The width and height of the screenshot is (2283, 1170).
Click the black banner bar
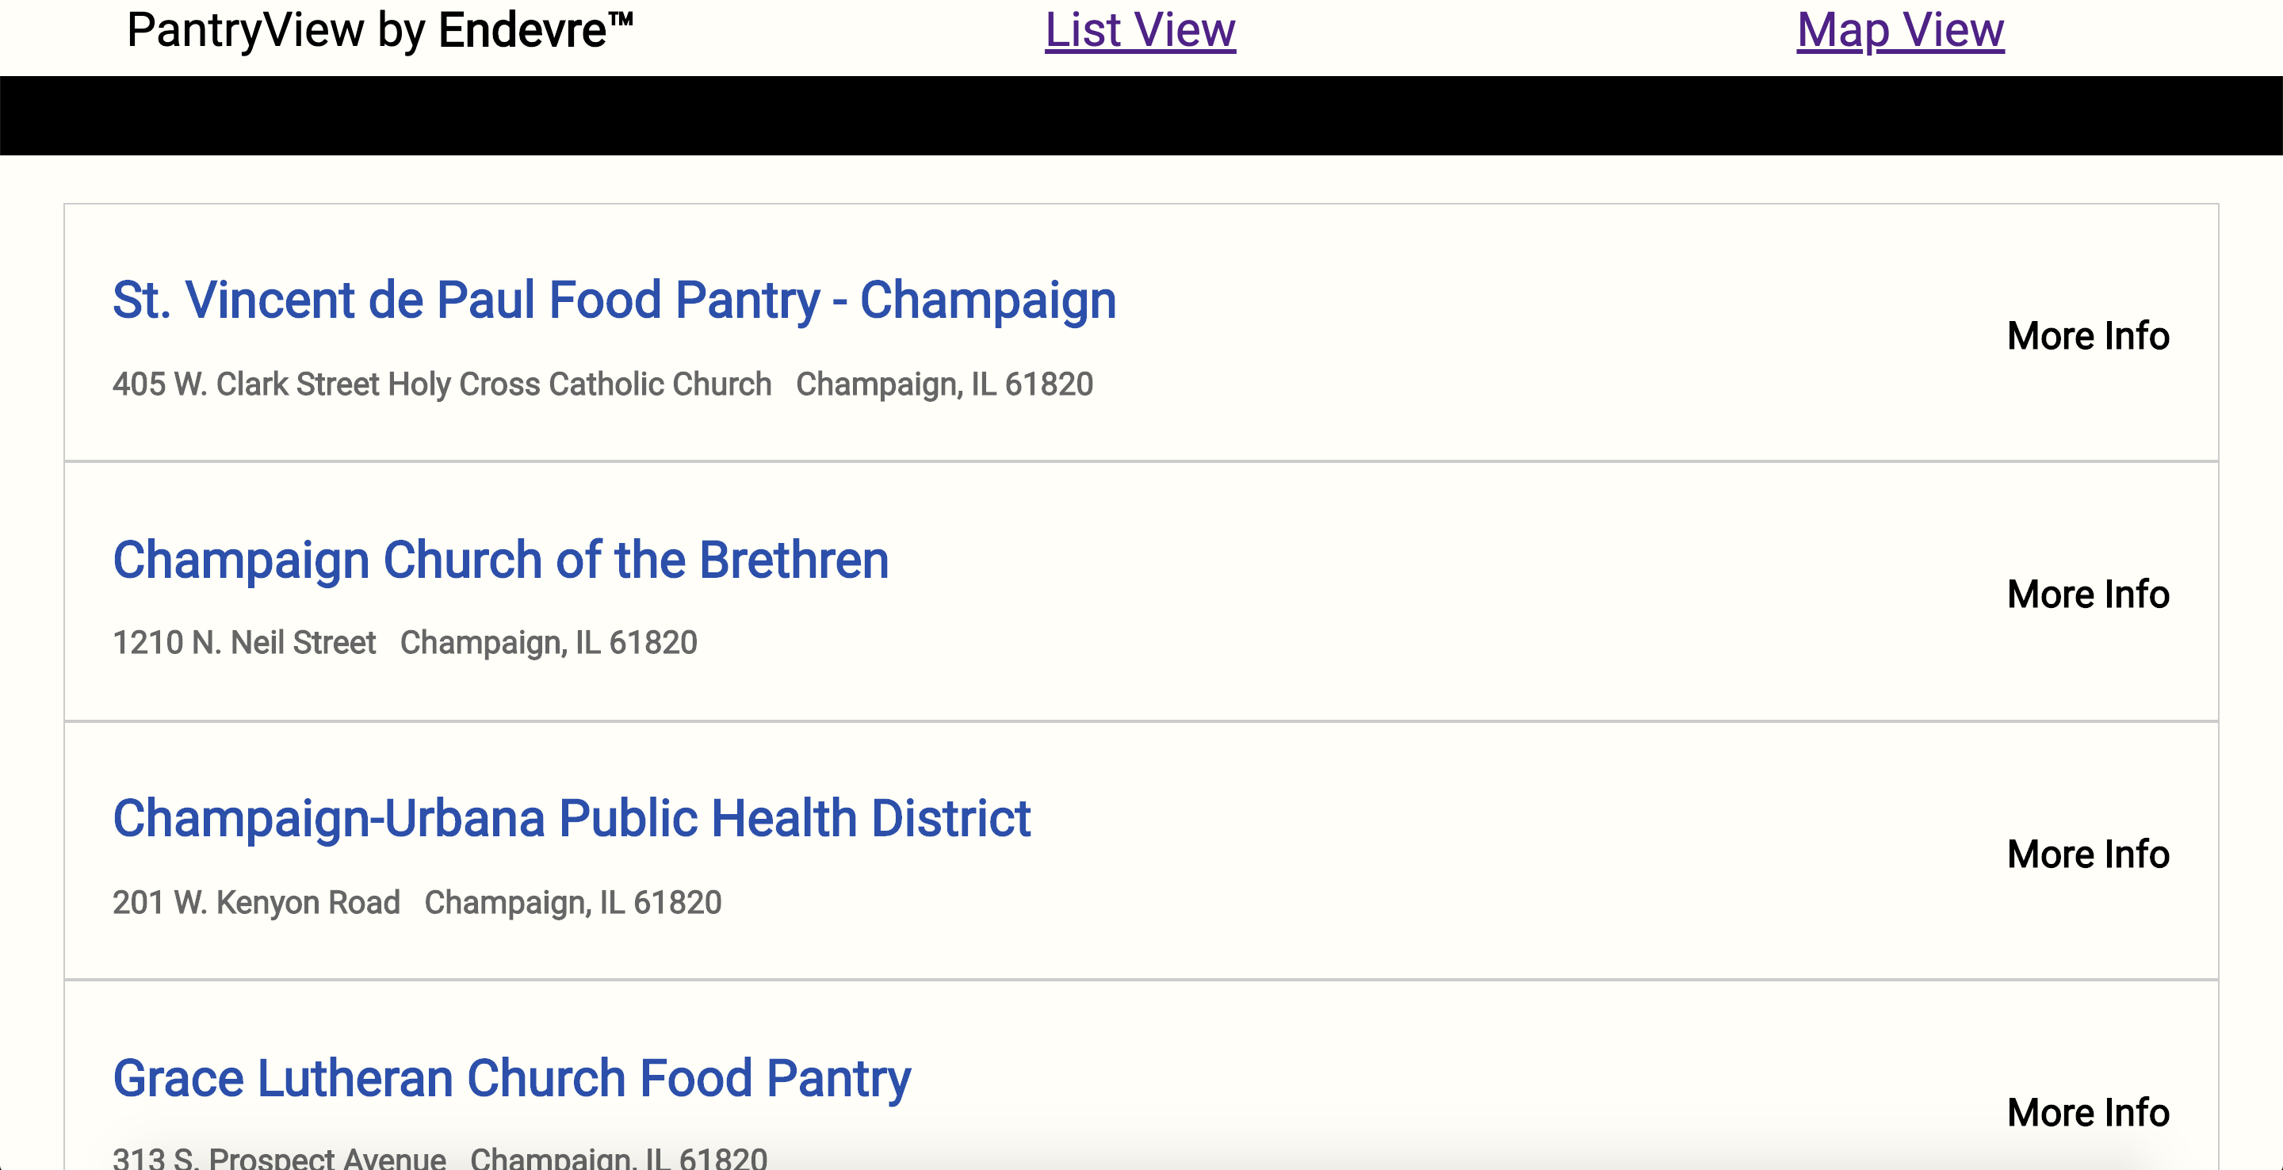point(1141,115)
